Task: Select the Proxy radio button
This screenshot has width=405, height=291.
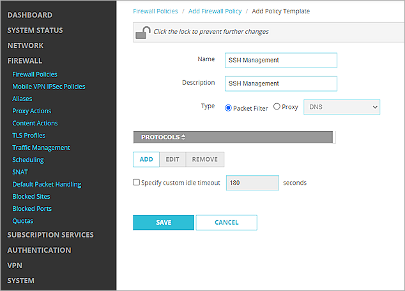Action: click(x=277, y=106)
